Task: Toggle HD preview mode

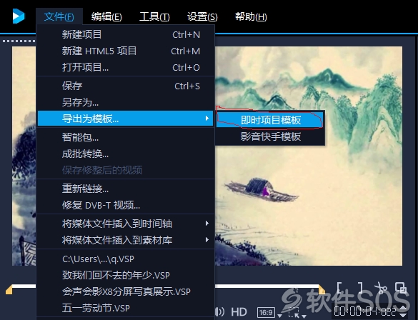Action: (239, 311)
